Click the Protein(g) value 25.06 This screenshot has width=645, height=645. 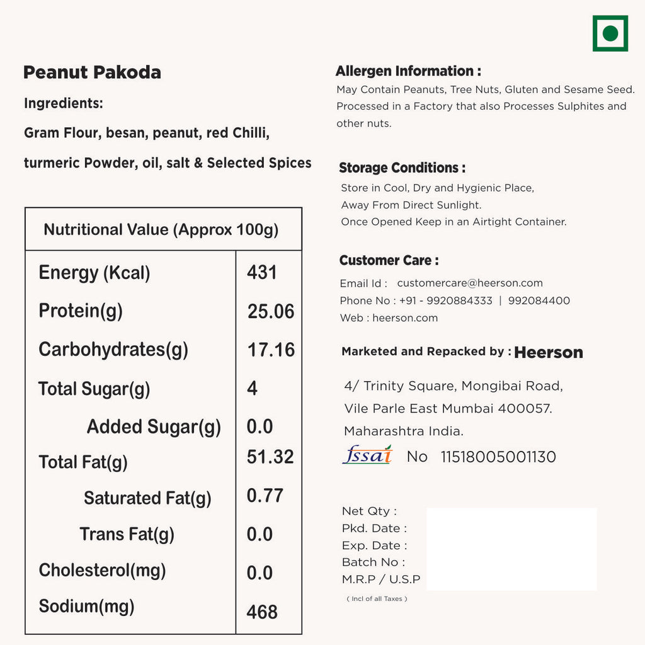pos(271,311)
